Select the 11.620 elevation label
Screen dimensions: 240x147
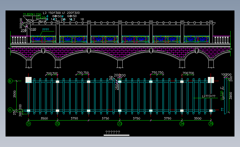click(40, 18)
